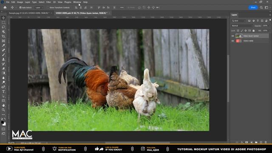Open the Window menu

point(77,2)
